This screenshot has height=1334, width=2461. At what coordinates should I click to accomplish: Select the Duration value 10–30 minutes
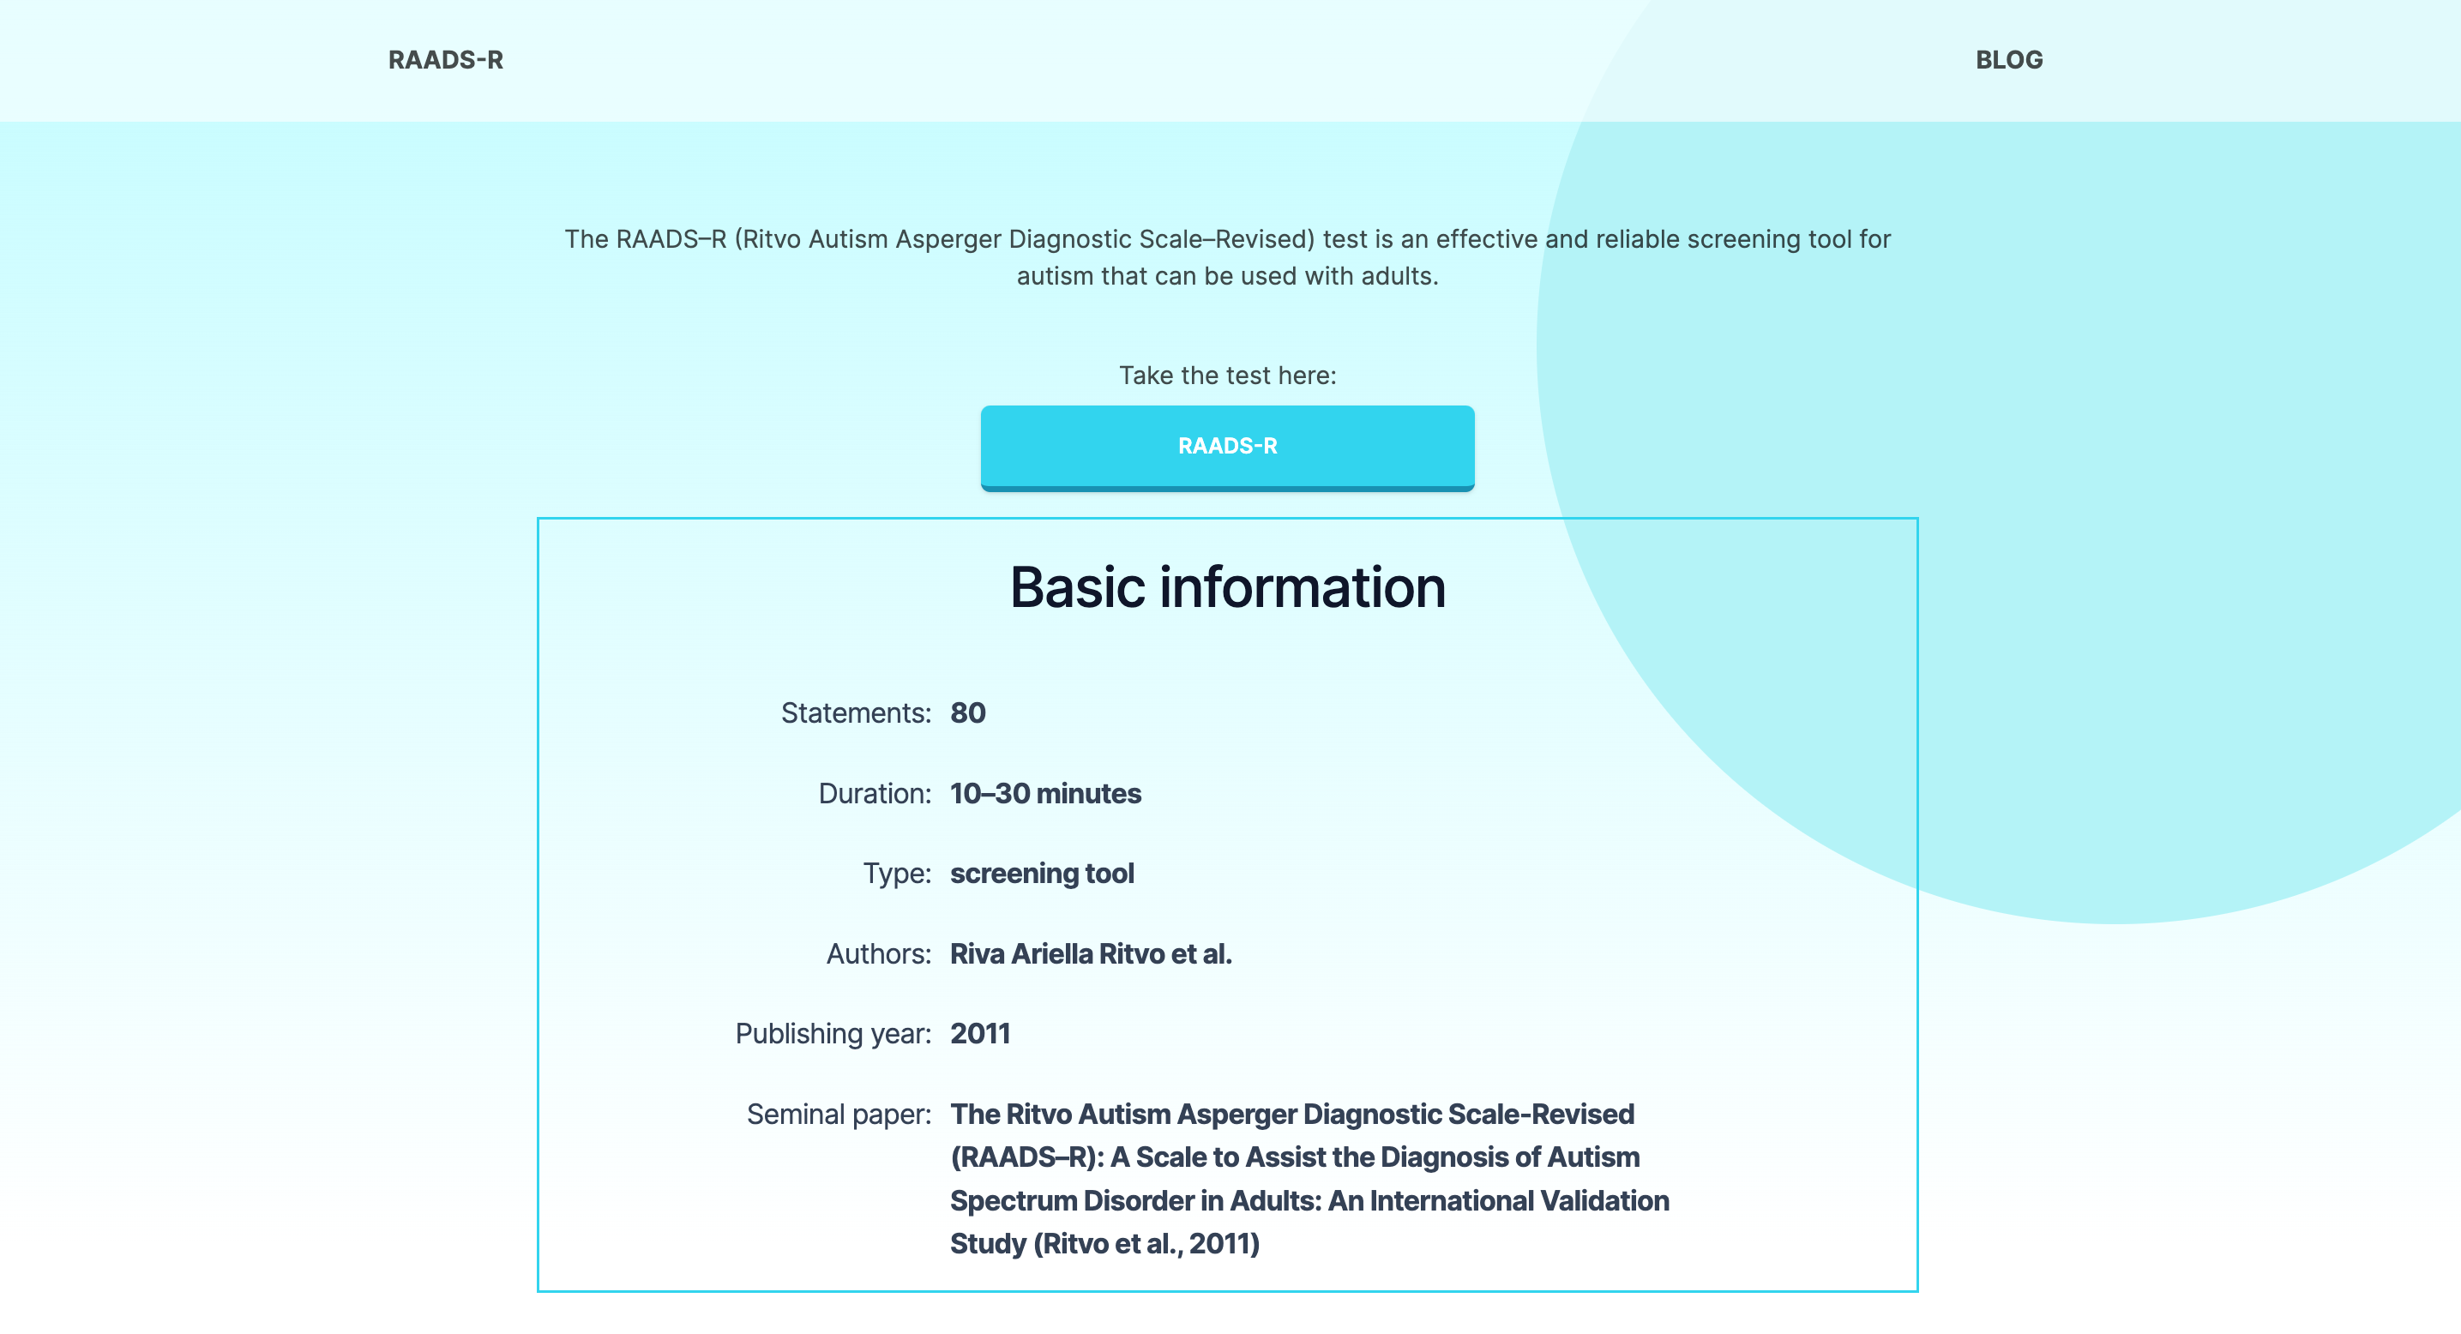tap(1045, 792)
